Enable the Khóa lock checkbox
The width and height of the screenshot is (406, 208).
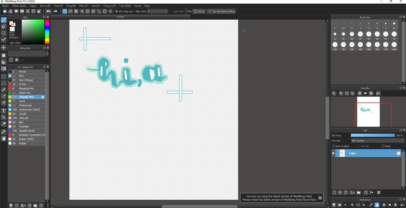point(383,146)
